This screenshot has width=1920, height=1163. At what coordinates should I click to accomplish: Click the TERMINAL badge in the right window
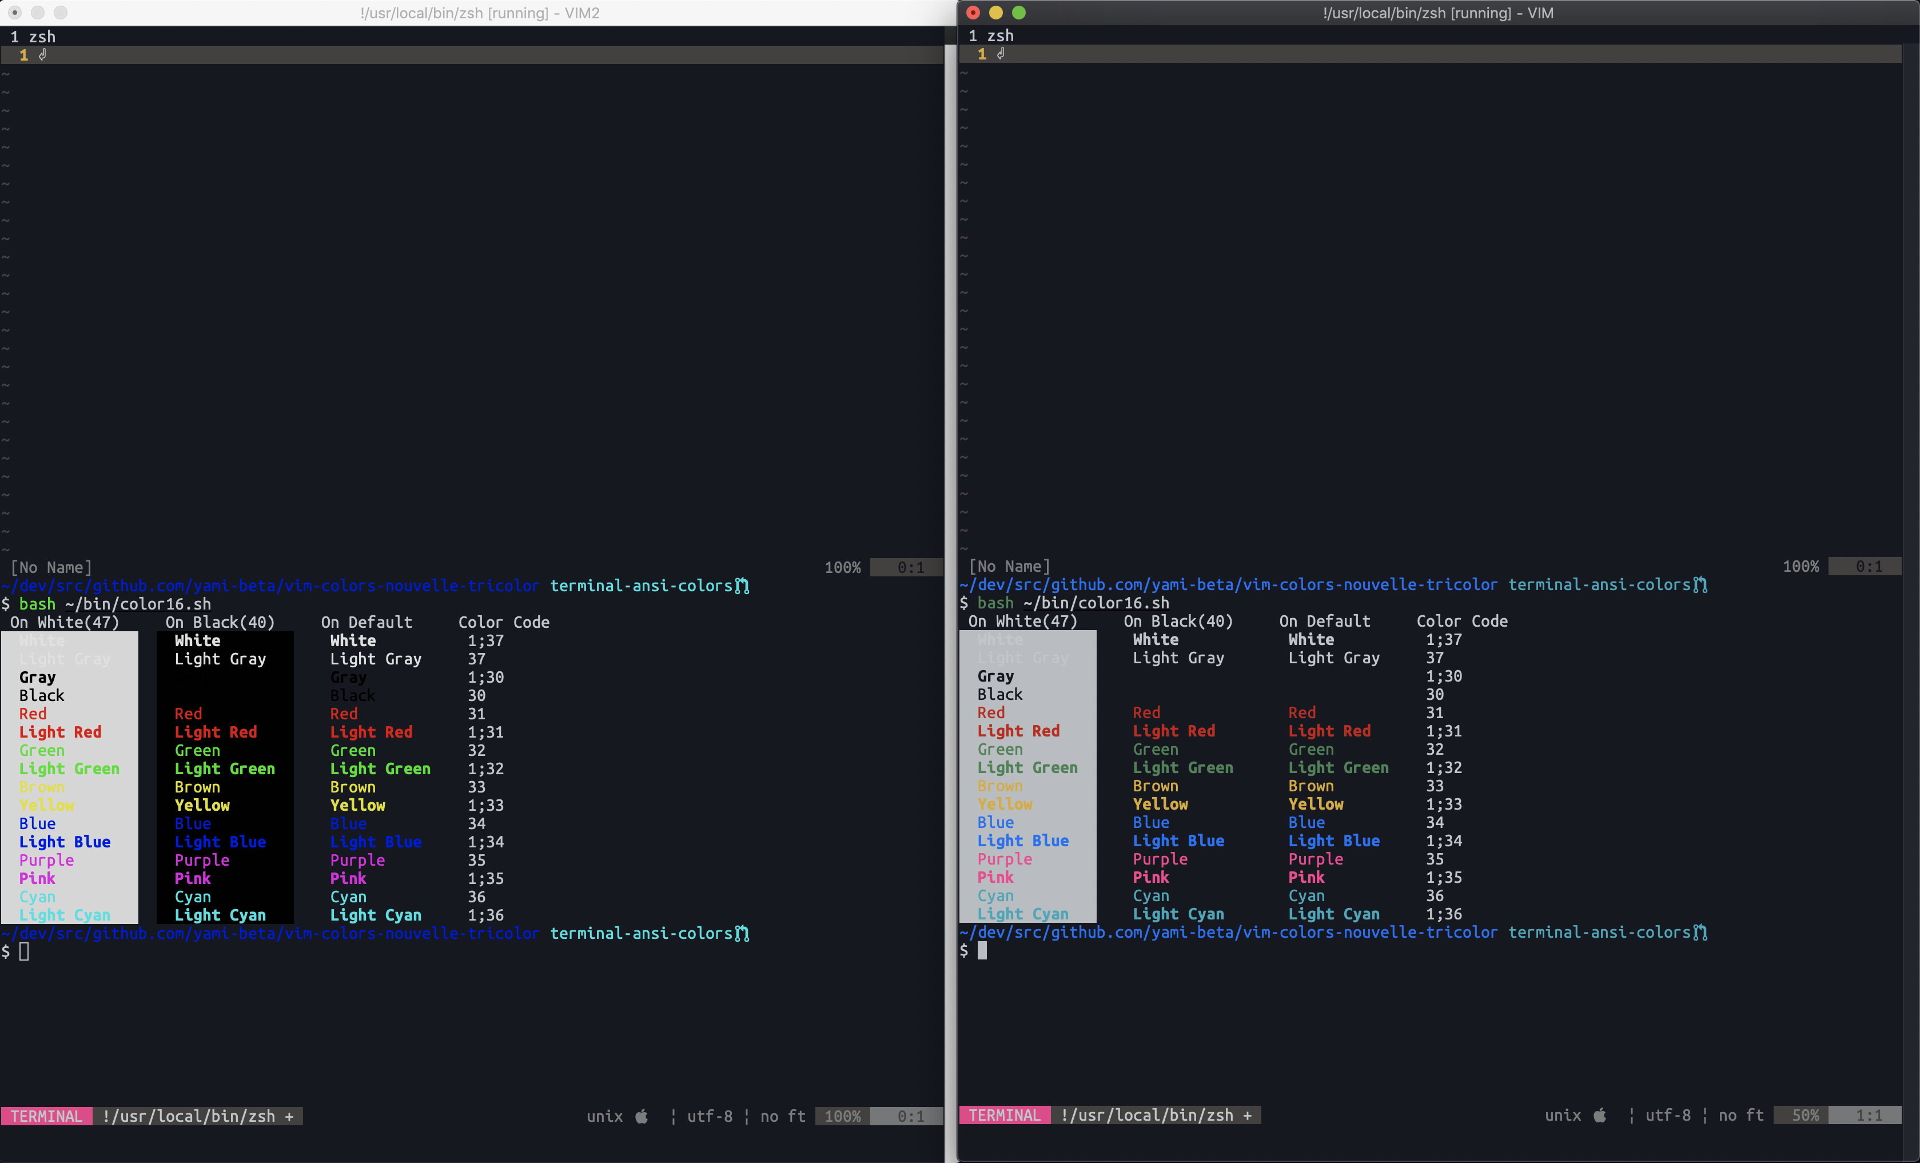pyautogui.click(x=1005, y=1116)
